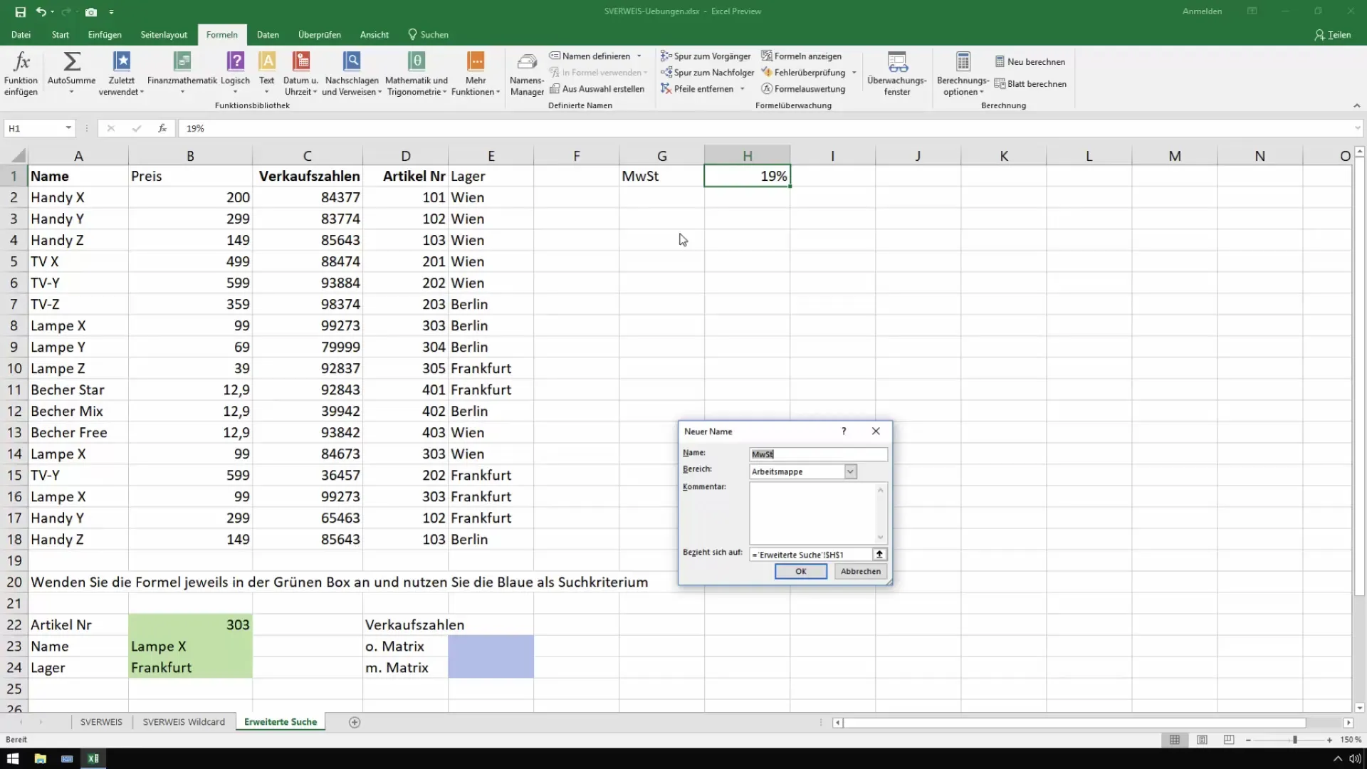Open Finanzmathematik function library
The height and width of the screenshot is (769, 1367).
point(182,73)
